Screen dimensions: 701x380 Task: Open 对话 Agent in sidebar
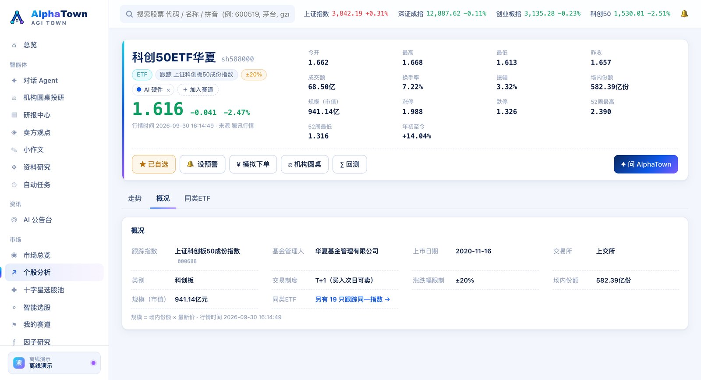[x=54, y=81]
